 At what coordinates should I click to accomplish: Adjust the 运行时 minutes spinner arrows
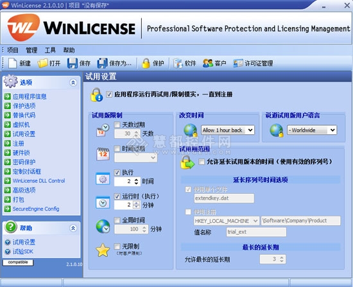click(136, 205)
